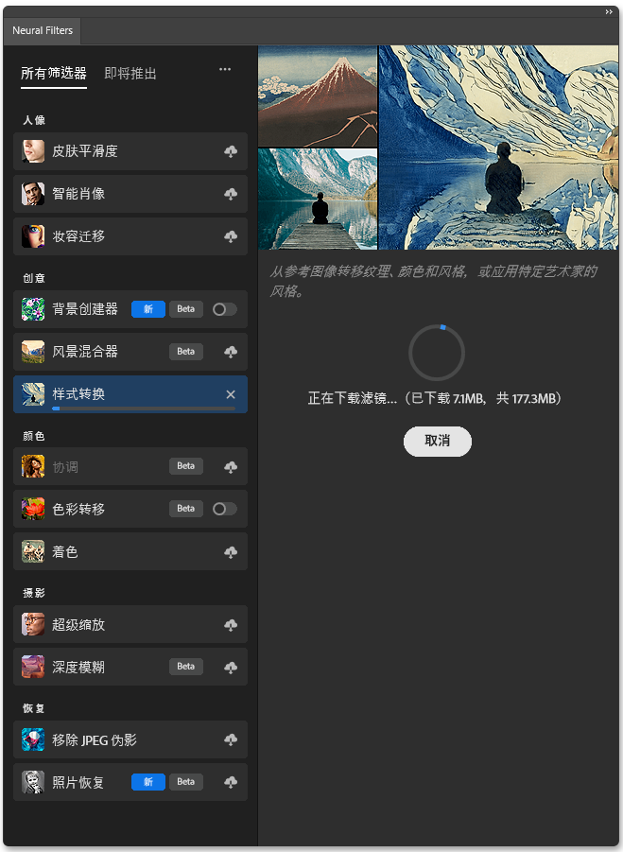
Task: Download the 皮肤平滑度 filter via cloud icon
Action: [231, 151]
